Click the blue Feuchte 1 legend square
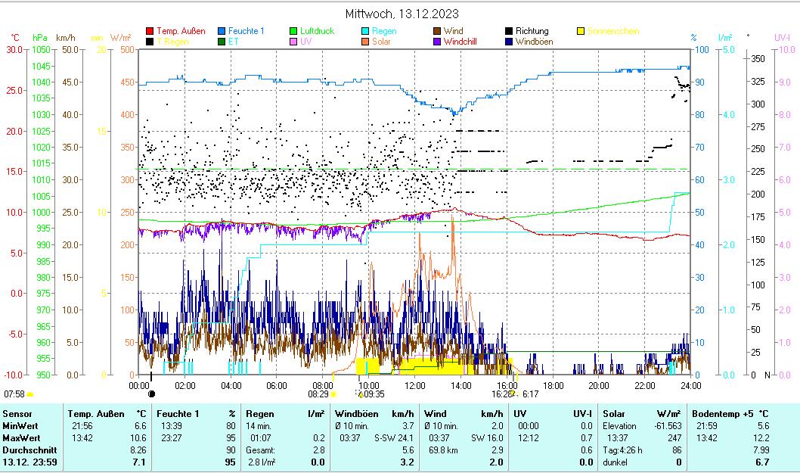The image size is (800, 473). pos(222,32)
